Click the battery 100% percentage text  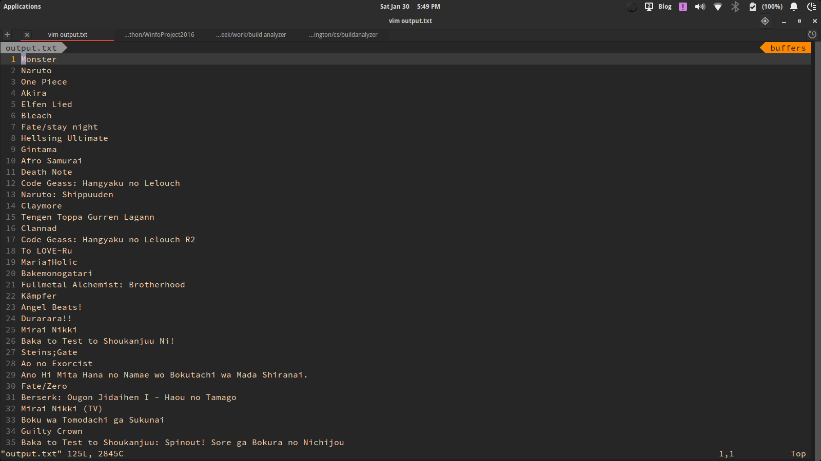772,7
